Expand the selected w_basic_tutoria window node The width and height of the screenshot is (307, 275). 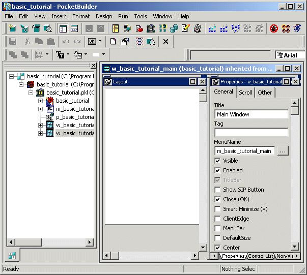click(40, 133)
